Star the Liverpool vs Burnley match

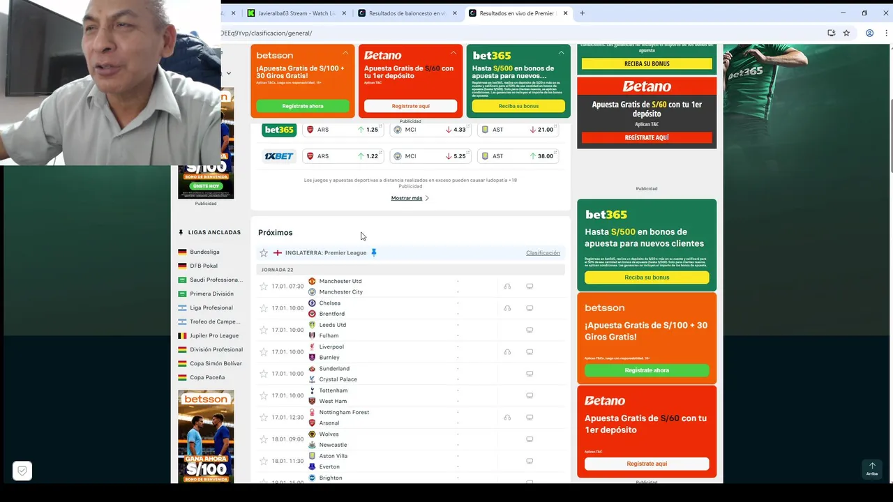tap(264, 352)
